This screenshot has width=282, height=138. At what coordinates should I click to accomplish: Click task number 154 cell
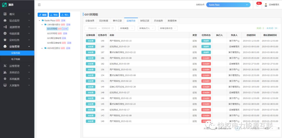(x=102, y=75)
